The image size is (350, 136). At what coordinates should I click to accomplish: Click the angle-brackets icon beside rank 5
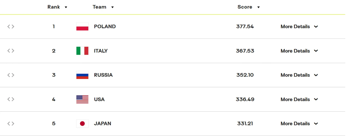click(x=11, y=124)
